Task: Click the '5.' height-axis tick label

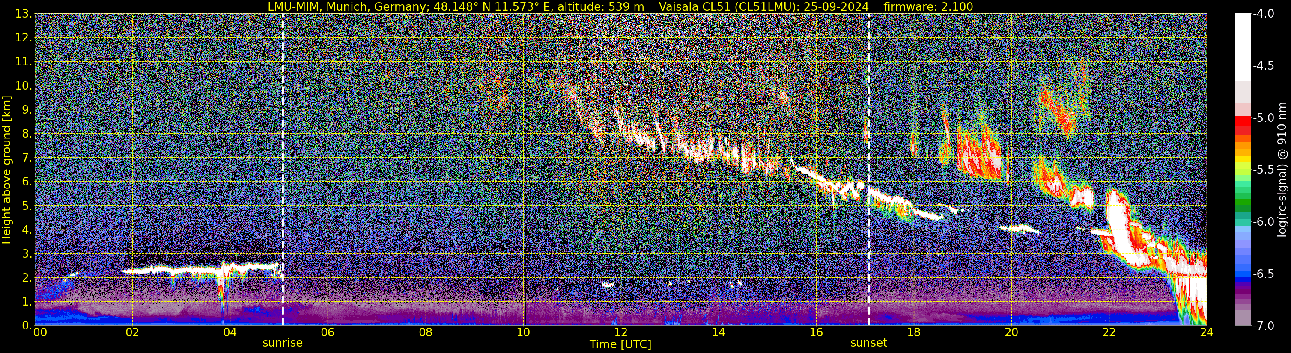Action: [27, 206]
